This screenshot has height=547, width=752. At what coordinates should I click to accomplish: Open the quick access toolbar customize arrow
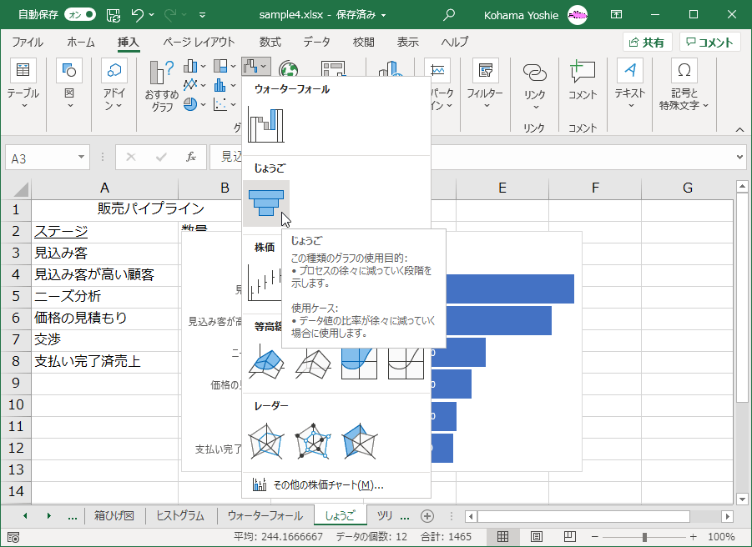click(x=202, y=15)
